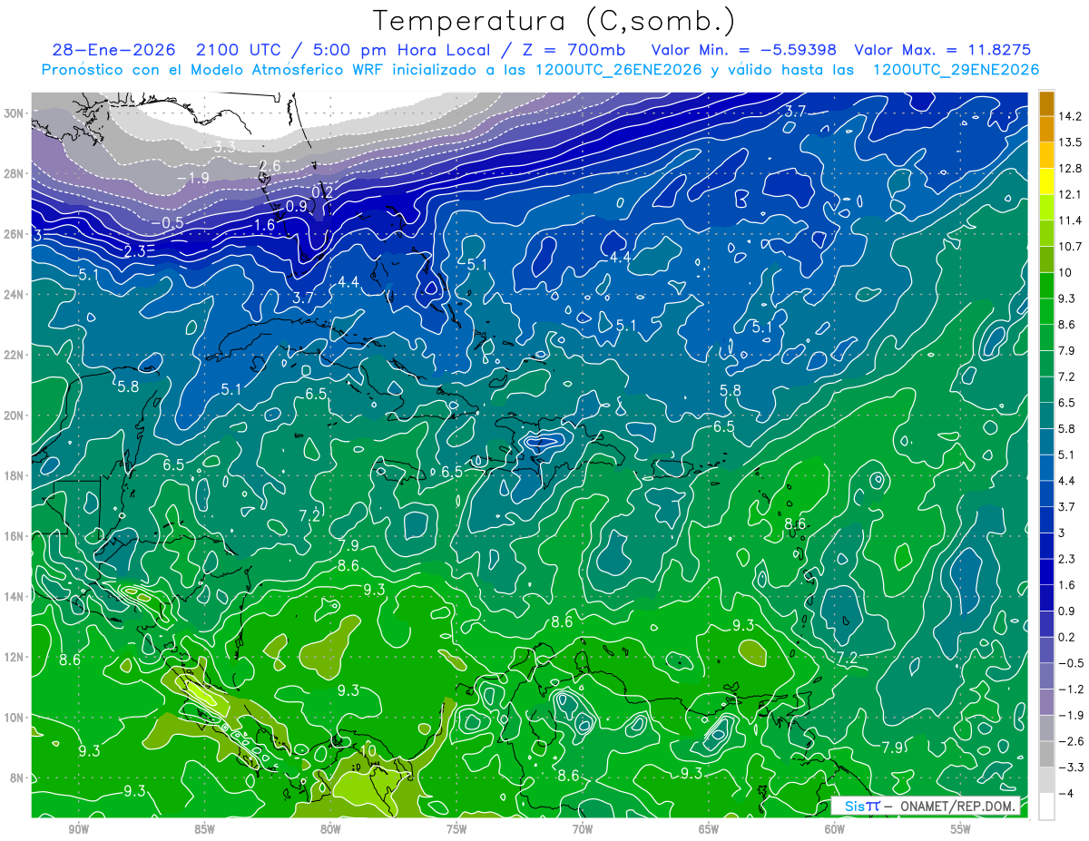Click the 'ONAMET/REP.DOM.' credit label
Viewport: 1089px width, 841px height.
coord(958,806)
